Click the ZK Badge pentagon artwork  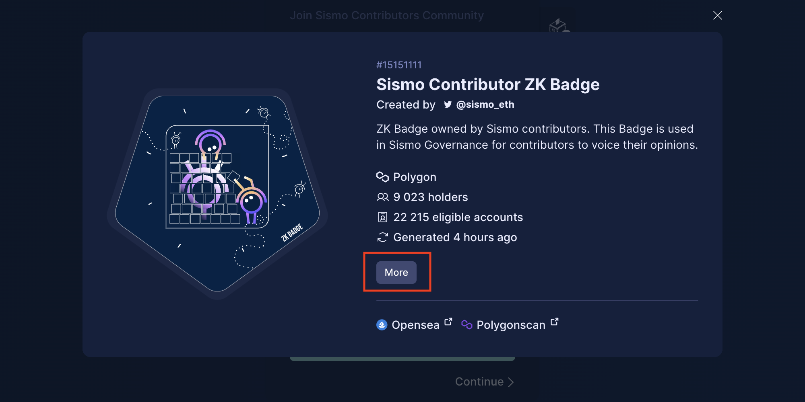(217, 194)
